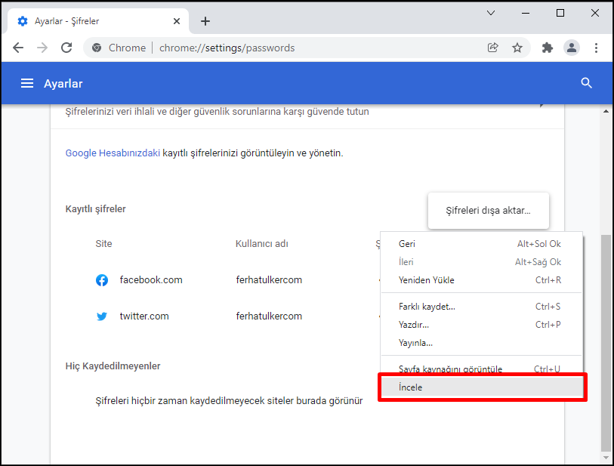Close the Chrome window
Image resolution: width=614 pixels, height=466 pixels.
click(595, 13)
